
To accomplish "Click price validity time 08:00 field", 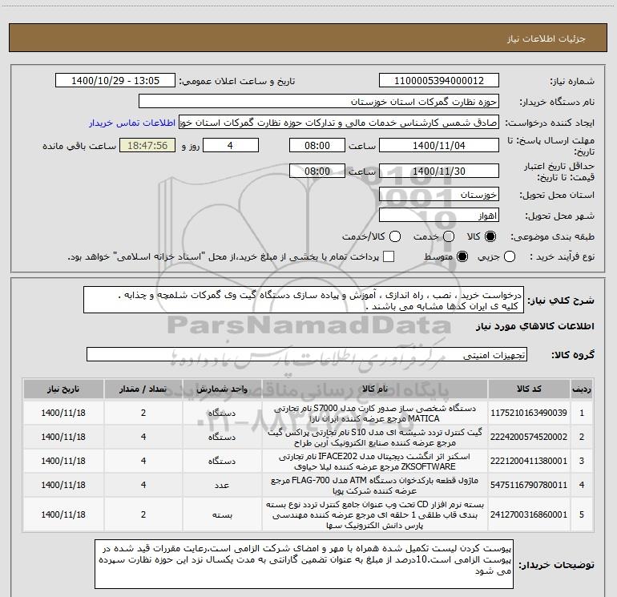I will [317, 171].
